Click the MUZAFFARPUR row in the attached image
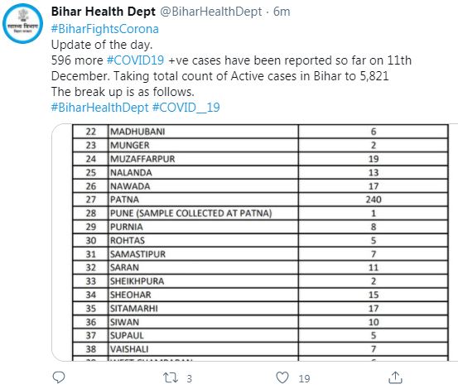 click(260, 159)
